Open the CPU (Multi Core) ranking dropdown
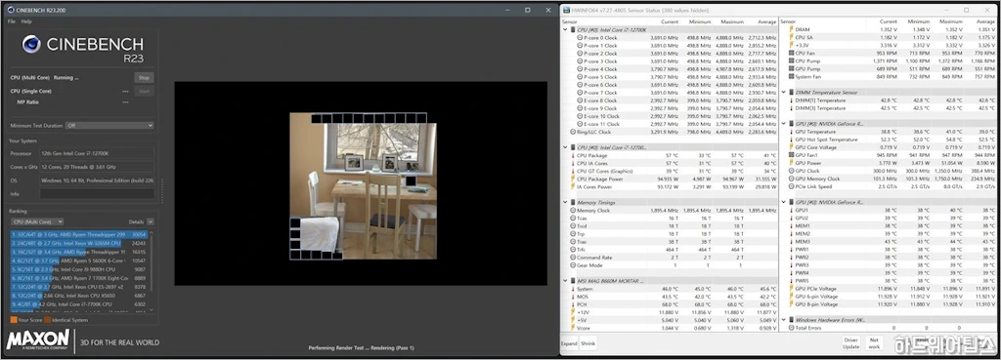The image size is (1001, 360). point(37,221)
